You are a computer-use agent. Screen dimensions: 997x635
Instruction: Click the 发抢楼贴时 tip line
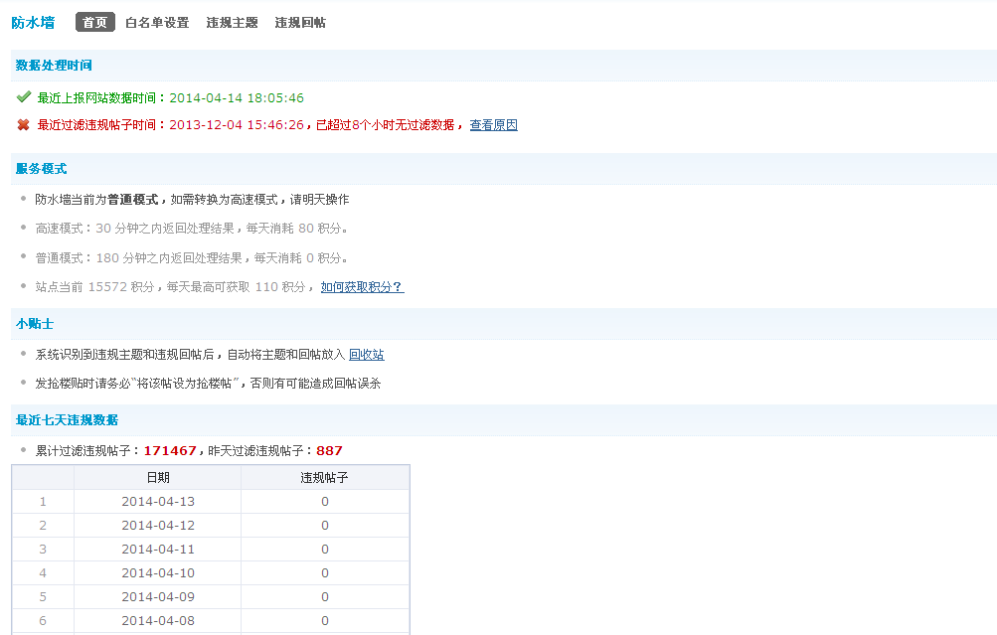(208, 384)
